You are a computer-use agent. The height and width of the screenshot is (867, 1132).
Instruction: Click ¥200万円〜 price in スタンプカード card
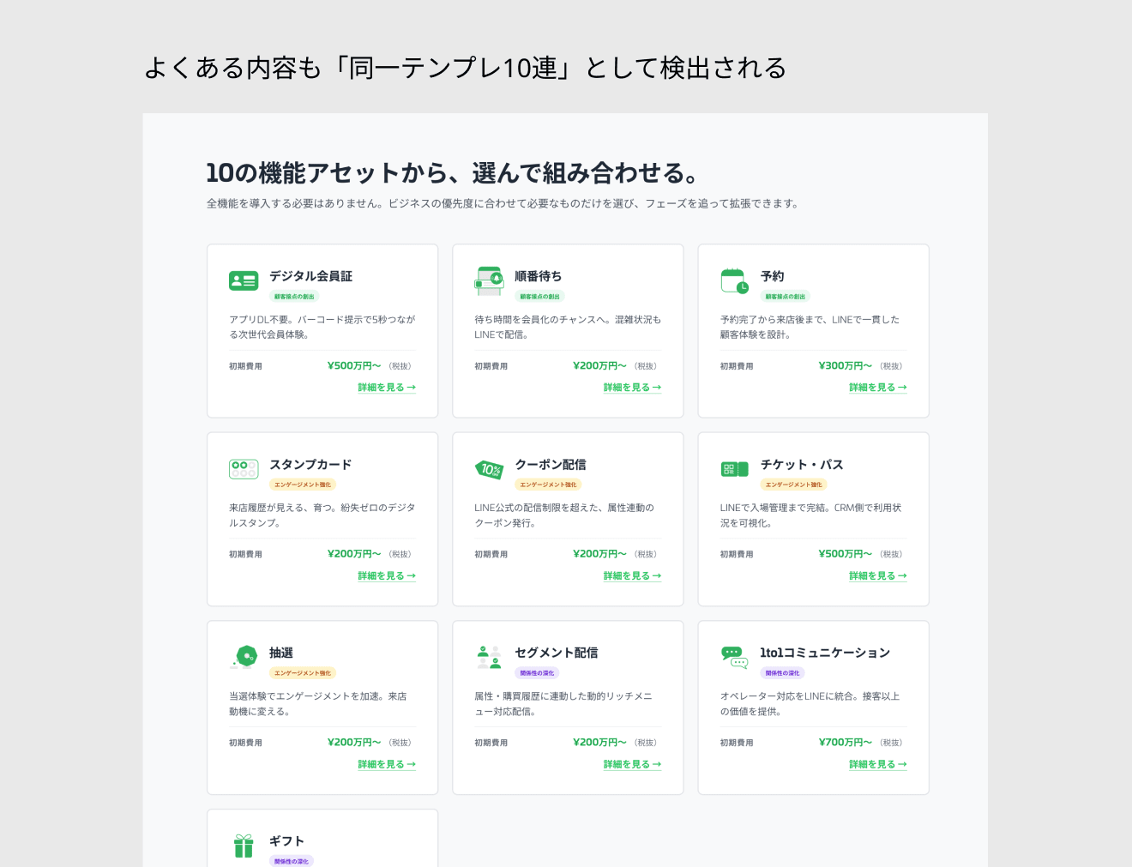354,554
